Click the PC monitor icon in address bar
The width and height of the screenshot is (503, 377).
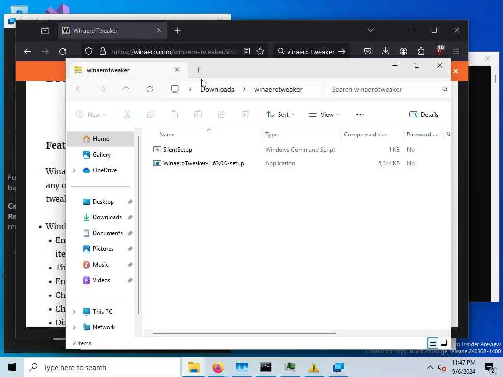(175, 89)
